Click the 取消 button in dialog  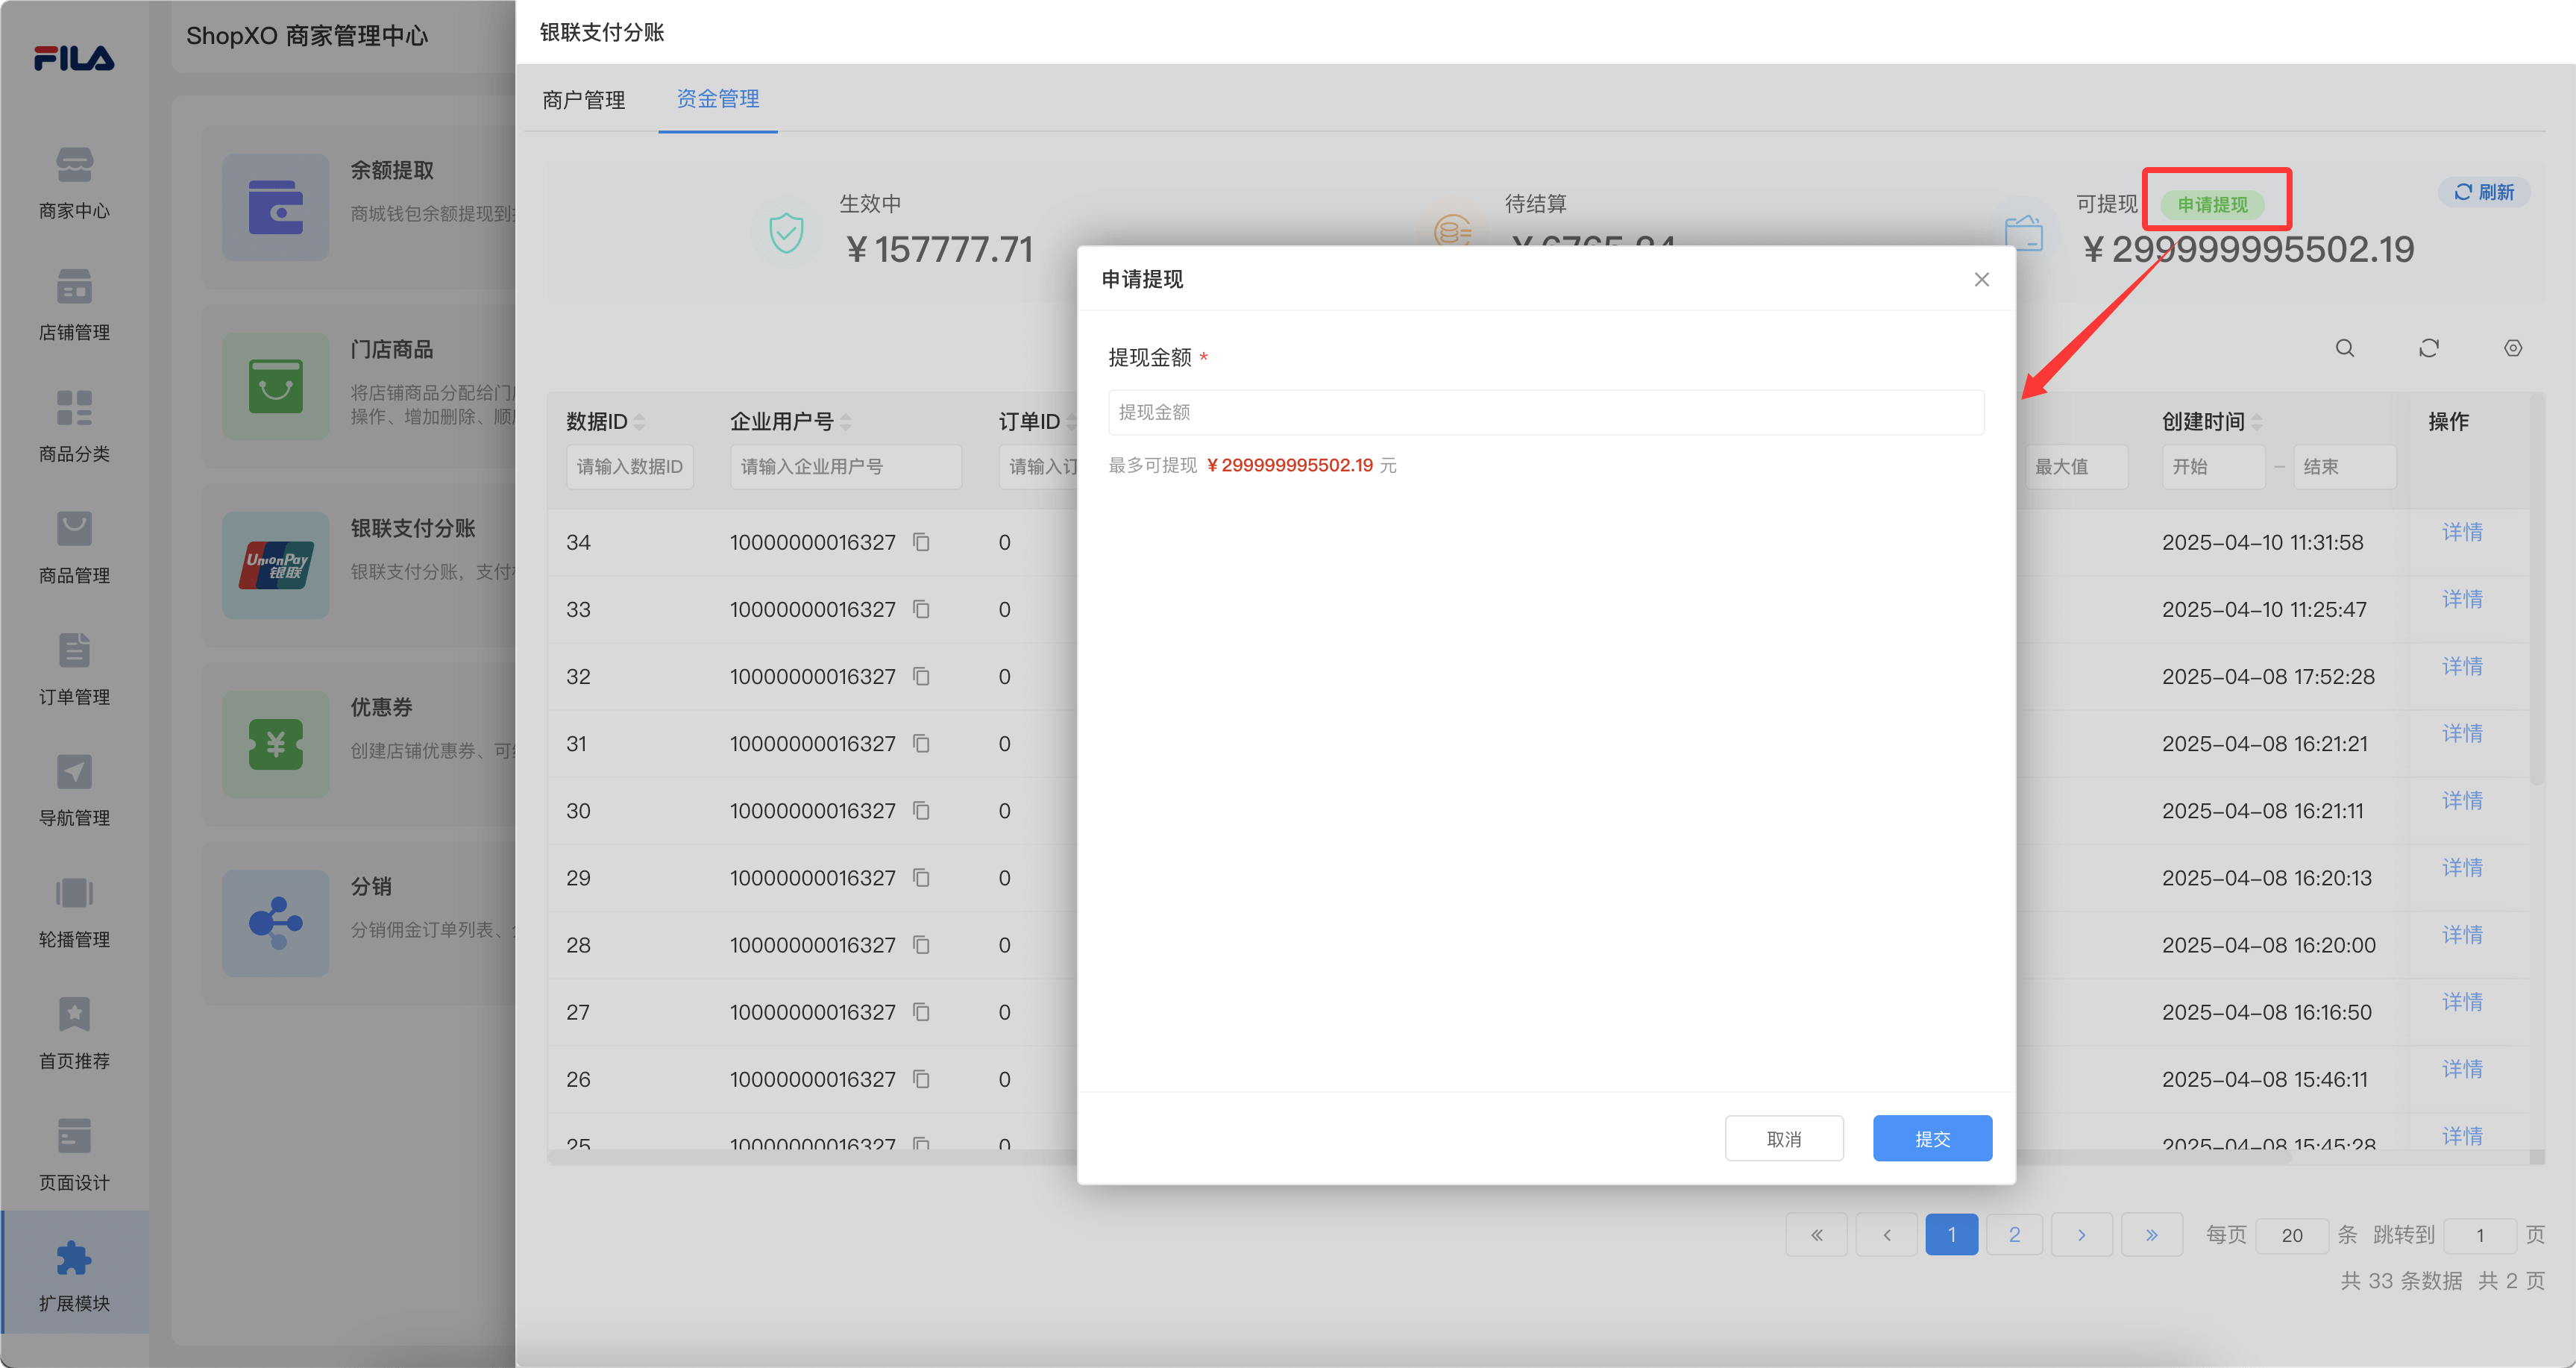[1783, 1138]
